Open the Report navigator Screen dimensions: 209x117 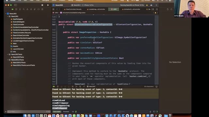(42, 9)
